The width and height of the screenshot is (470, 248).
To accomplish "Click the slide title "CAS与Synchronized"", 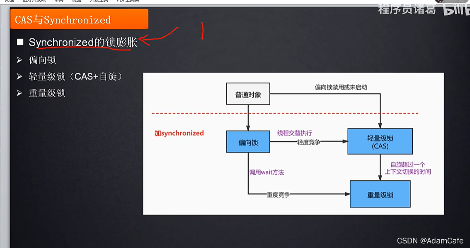I will [63, 20].
